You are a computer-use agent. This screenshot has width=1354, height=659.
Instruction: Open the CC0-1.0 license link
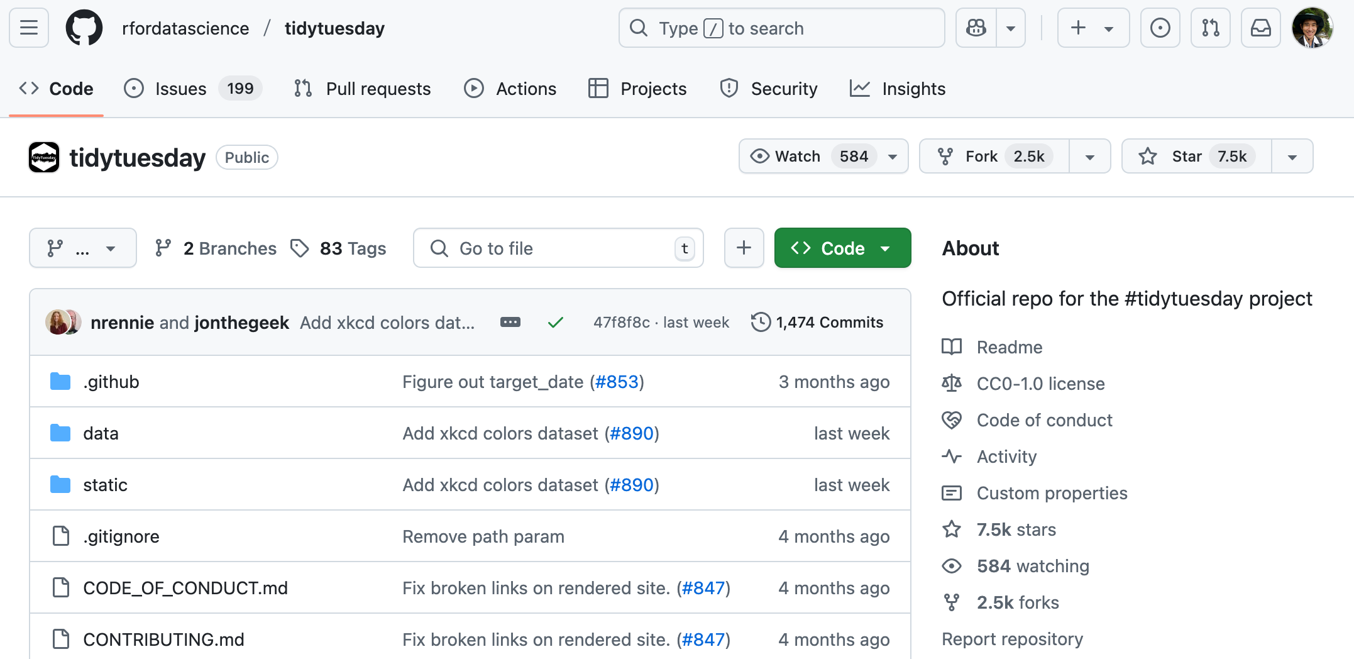(1040, 384)
